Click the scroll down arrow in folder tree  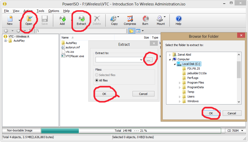click(239, 102)
